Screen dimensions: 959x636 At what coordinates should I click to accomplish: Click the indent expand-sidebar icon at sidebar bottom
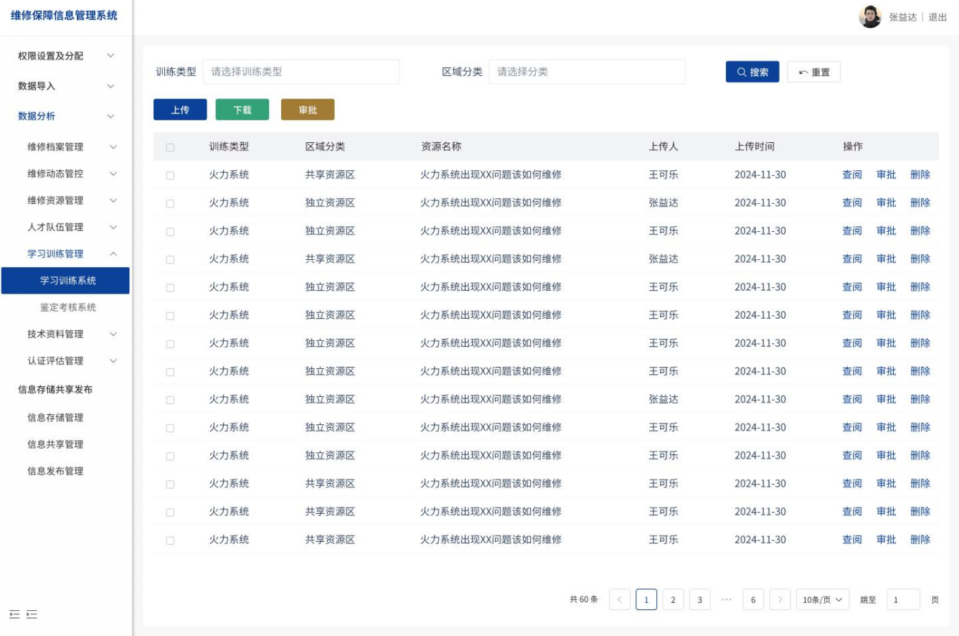click(x=32, y=614)
